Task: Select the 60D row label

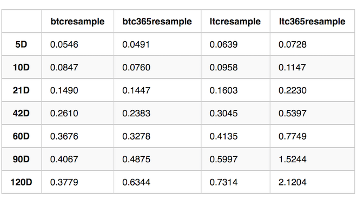Action: [x=21, y=136]
